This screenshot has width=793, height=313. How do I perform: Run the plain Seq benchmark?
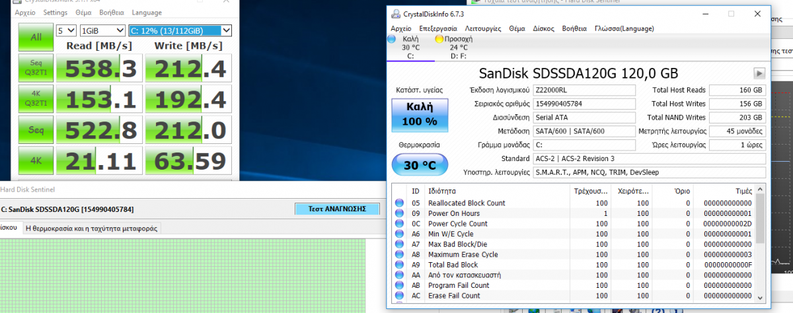[x=36, y=130]
